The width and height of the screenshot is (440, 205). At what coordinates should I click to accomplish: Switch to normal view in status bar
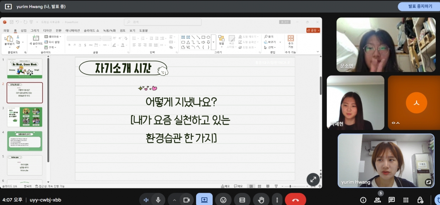[251, 186]
